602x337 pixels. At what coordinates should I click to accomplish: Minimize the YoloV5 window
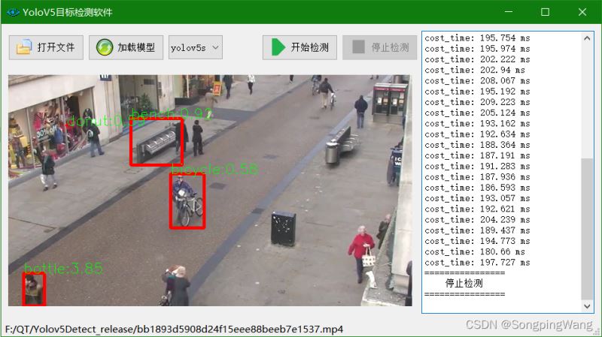click(509, 11)
